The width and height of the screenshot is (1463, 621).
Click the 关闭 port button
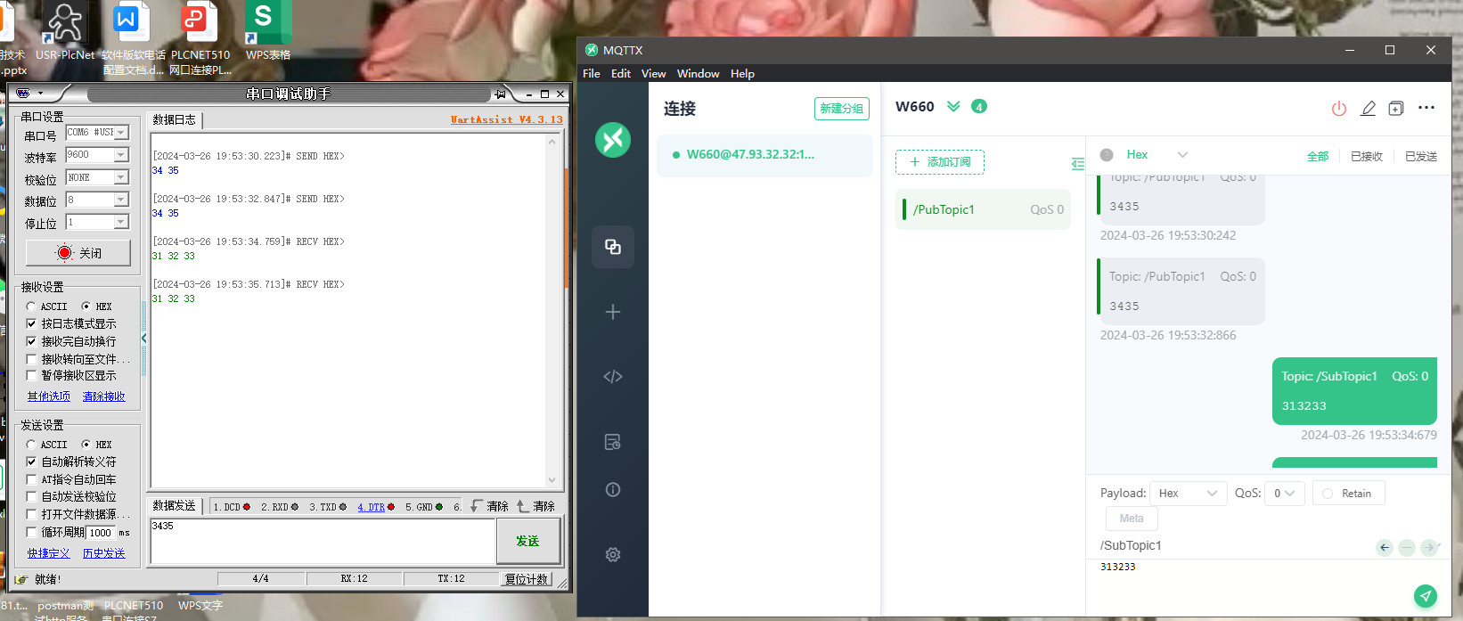pos(78,253)
